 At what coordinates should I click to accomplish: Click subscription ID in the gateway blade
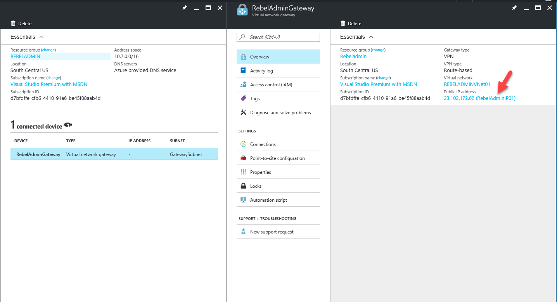point(385,98)
